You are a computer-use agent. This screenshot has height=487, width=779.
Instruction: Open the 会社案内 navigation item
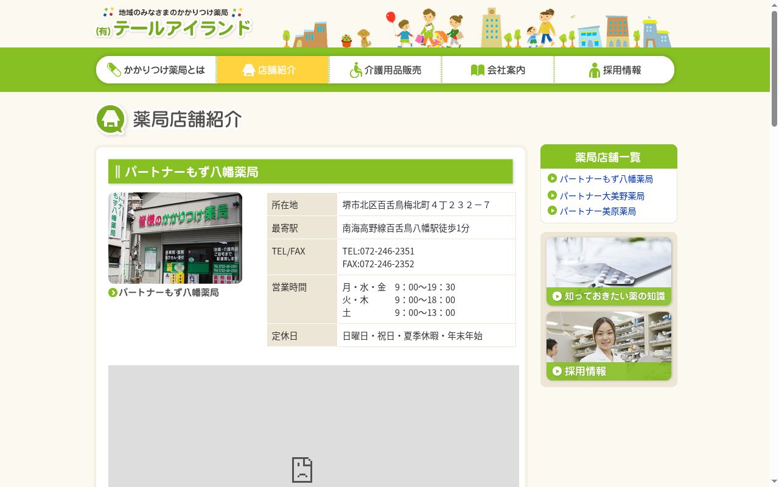[x=498, y=70]
